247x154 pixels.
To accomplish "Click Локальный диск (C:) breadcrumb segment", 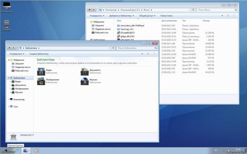I will pyautogui.click(x=130, y=10).
